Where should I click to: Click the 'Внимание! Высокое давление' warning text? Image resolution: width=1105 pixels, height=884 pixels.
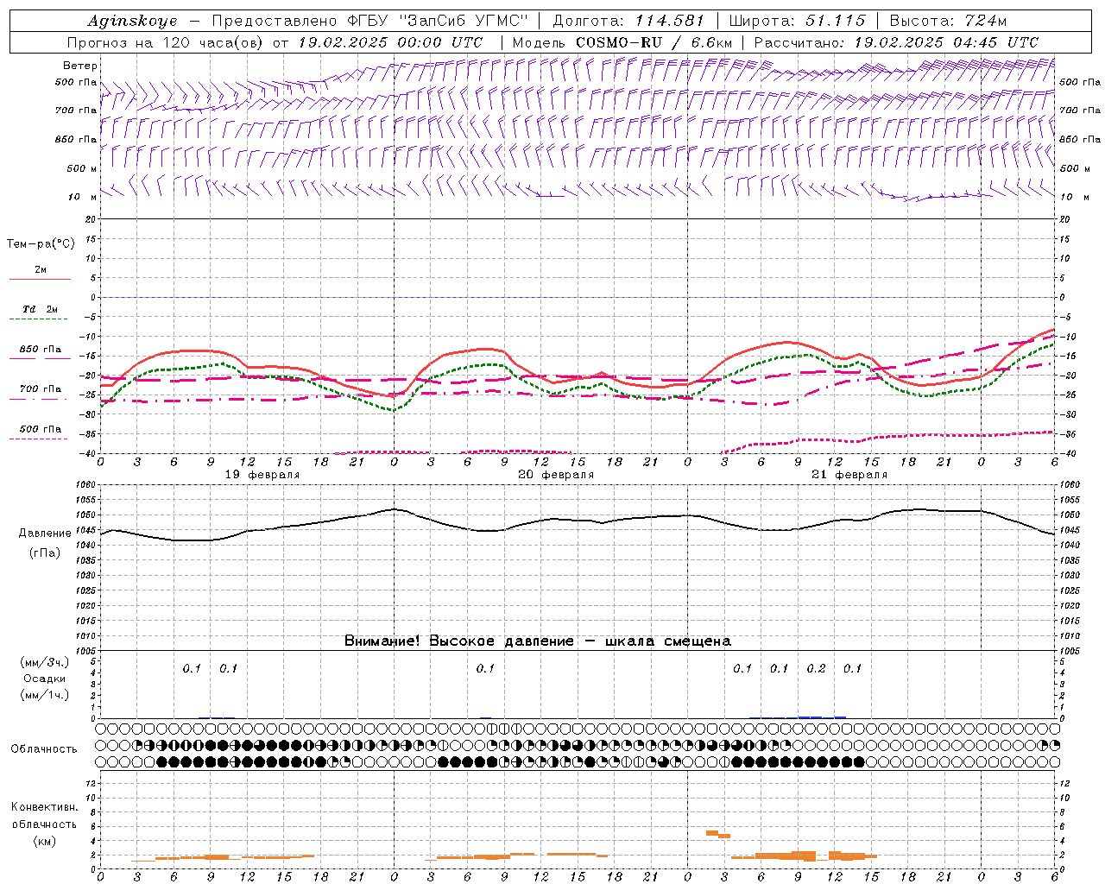[x=459, y=641]
